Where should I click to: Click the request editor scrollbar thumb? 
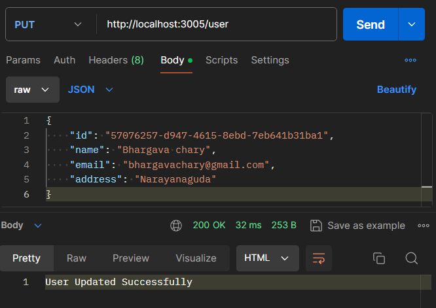coord(427,187)
